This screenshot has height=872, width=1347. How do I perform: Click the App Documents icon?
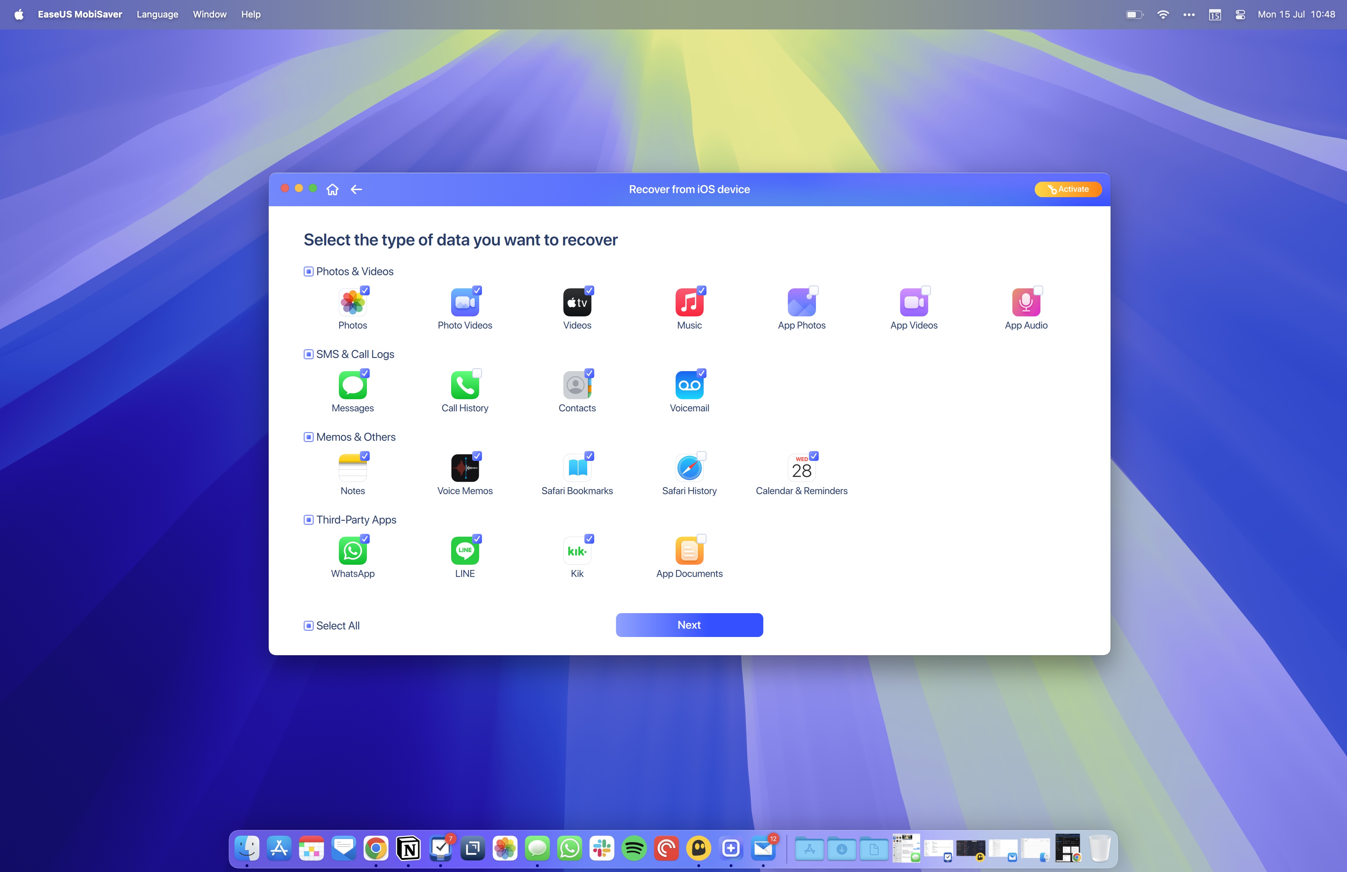tap(689, 551)
